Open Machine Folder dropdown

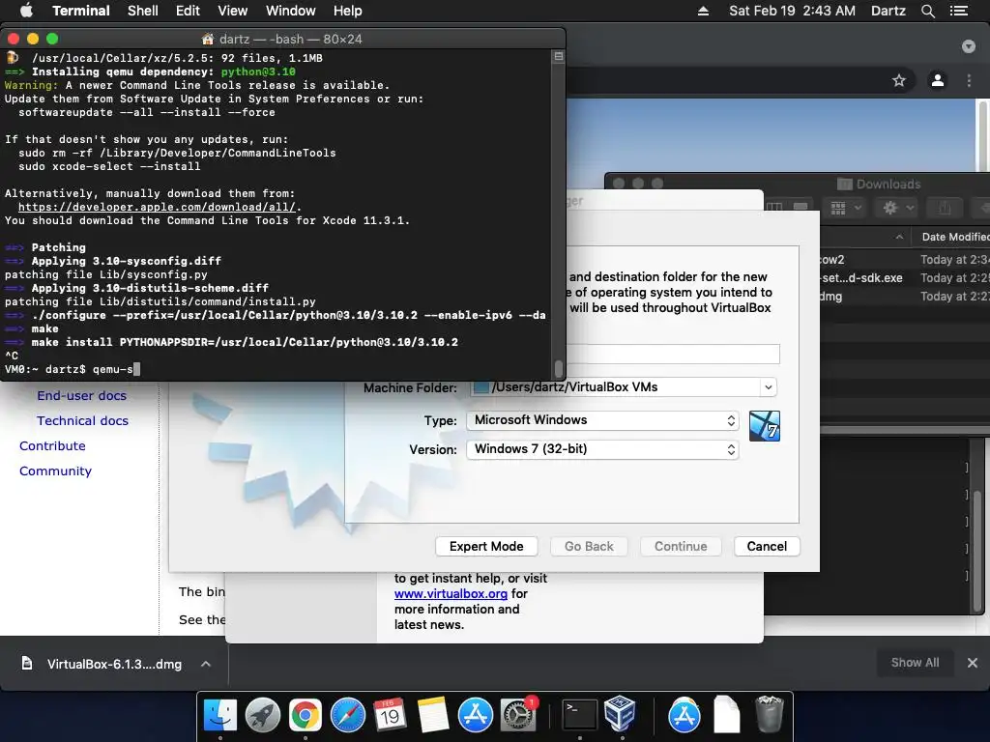tap(769, 386)
